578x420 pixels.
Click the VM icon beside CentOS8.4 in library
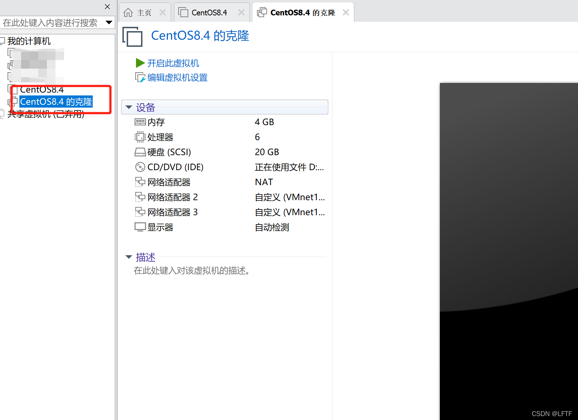[13, 89]
